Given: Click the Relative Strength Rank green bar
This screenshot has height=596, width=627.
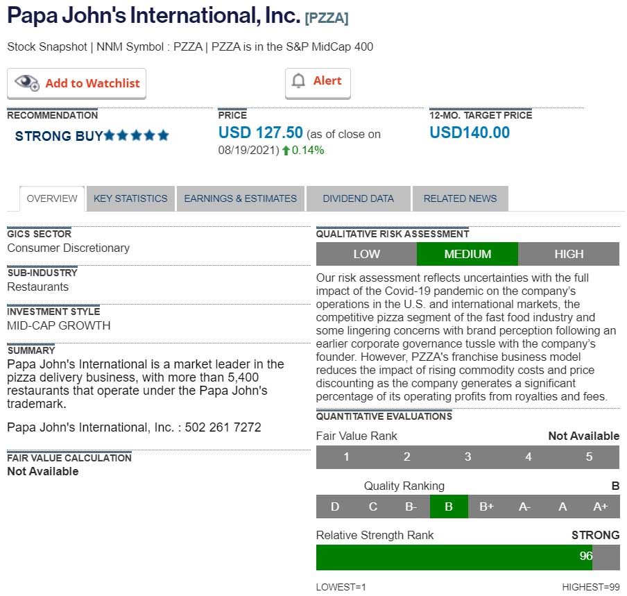Looking at the screenshot, I should tap(454, 557).
